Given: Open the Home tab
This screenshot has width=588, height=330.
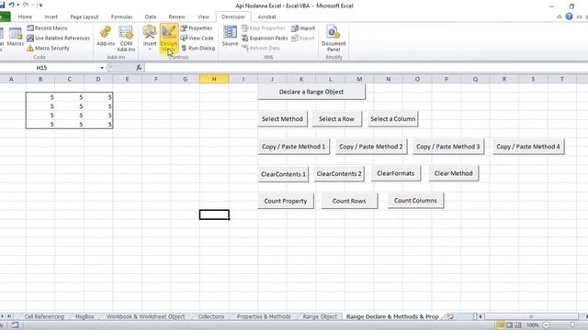Looking at the screenshot, I should pyautogui.click(x=25, y=16).
